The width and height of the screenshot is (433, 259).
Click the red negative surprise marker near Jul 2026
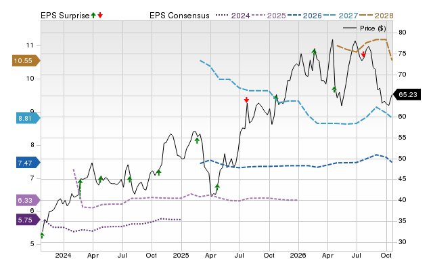point(363,54)
